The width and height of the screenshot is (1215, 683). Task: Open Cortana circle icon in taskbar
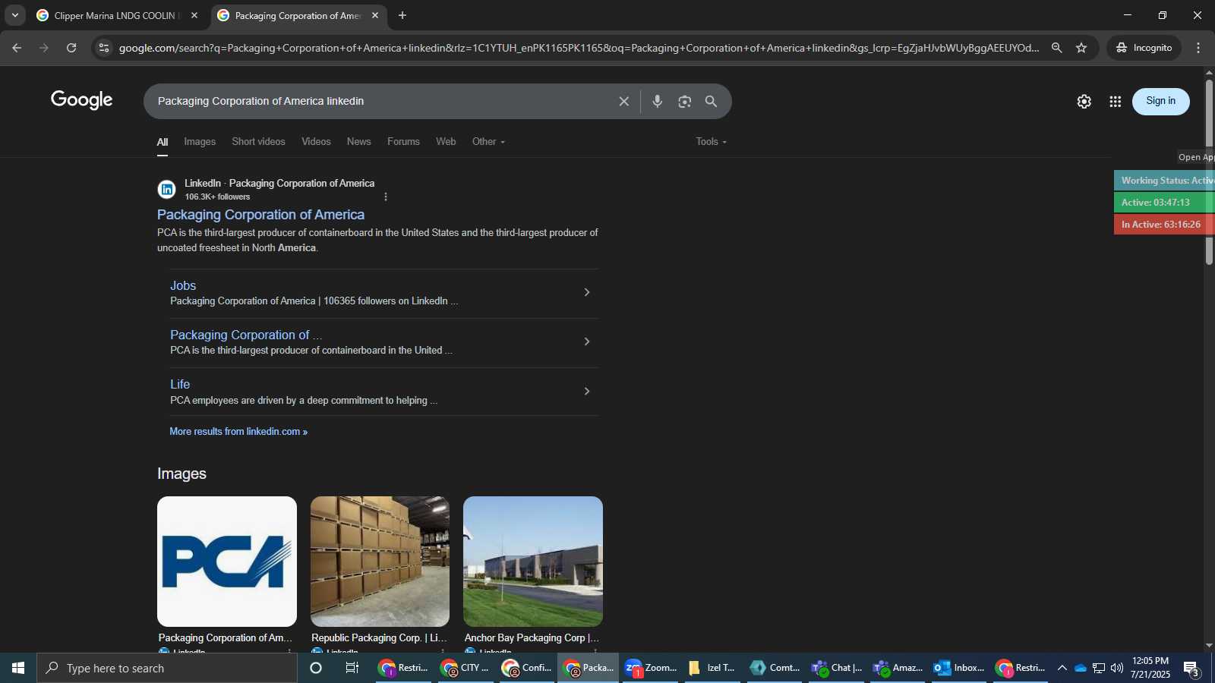tap(316, 668)
